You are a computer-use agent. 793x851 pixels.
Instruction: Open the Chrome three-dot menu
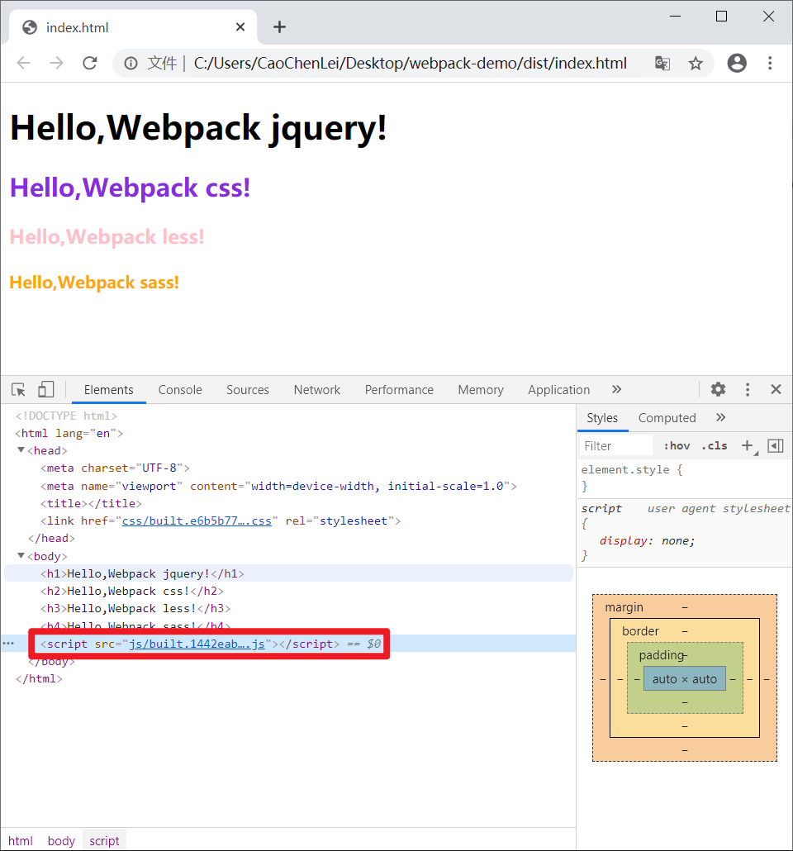pyautogui.click(x=770, y=63)
